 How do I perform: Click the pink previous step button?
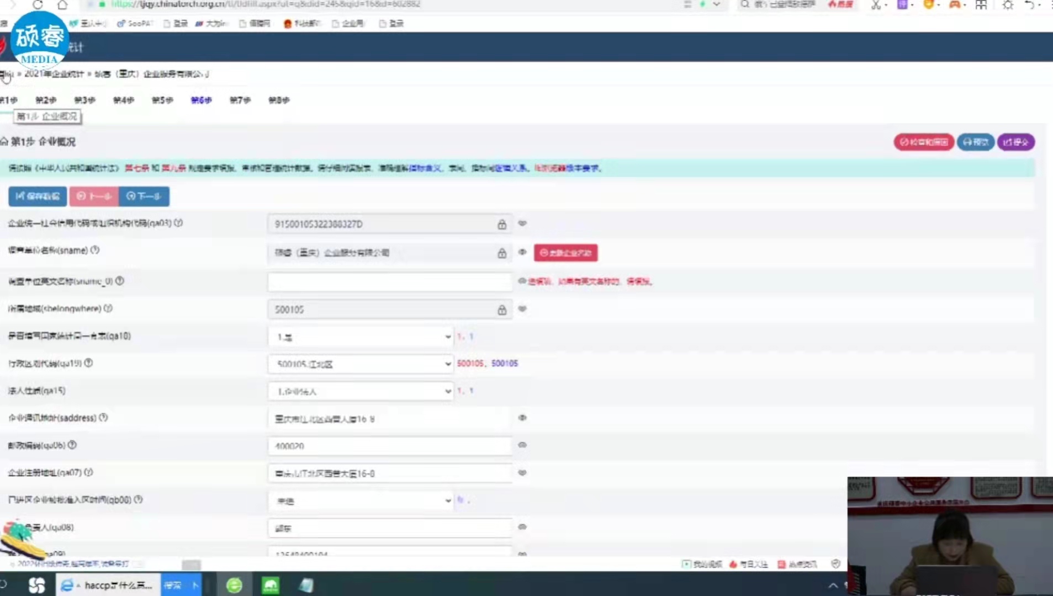(x=94, y=196)
